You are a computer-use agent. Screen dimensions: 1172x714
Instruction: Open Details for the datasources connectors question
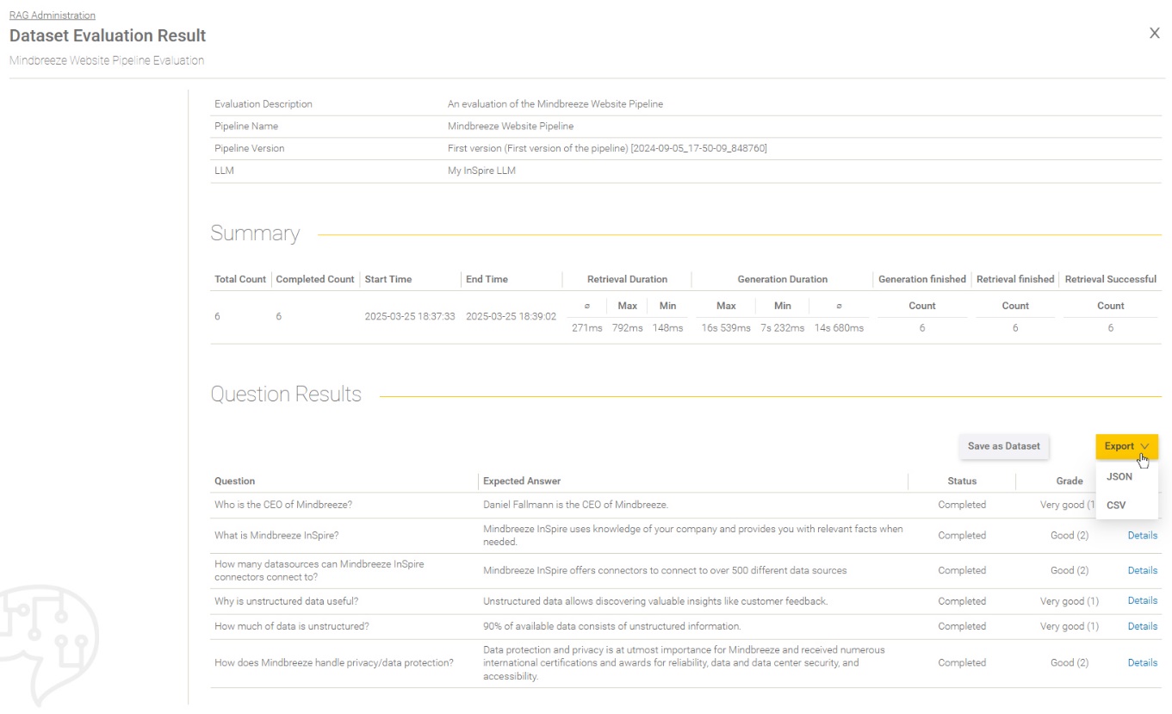coord(1142,570)
